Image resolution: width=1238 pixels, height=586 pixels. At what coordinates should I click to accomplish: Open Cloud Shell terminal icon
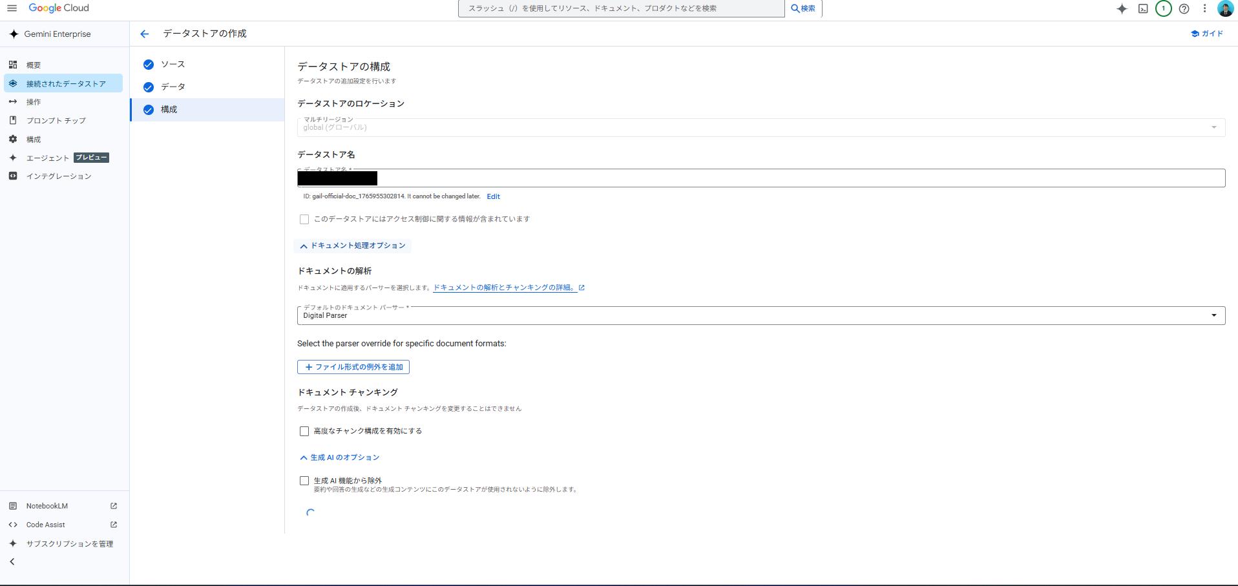[x=1142, y=8]
